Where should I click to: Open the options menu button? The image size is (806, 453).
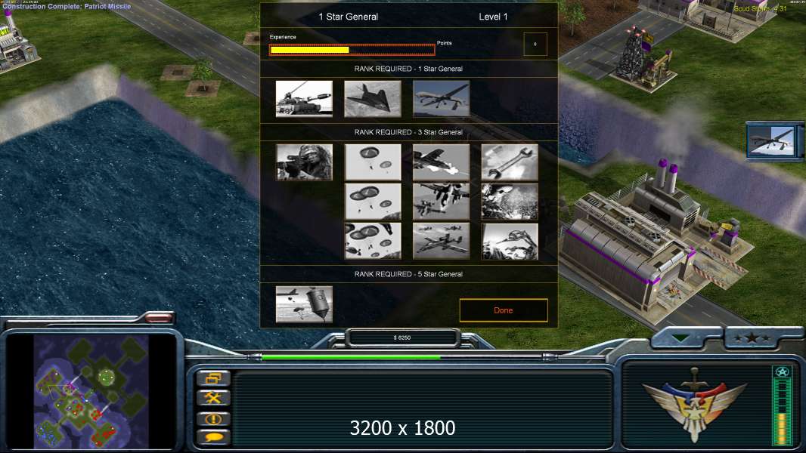click(213, 378)
